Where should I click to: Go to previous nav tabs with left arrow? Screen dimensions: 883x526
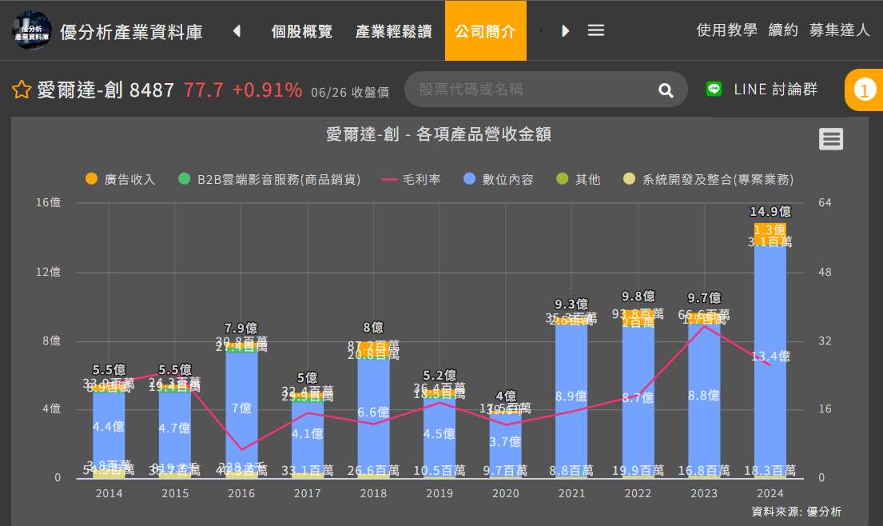pyautogui.click(x=237, y=30)
